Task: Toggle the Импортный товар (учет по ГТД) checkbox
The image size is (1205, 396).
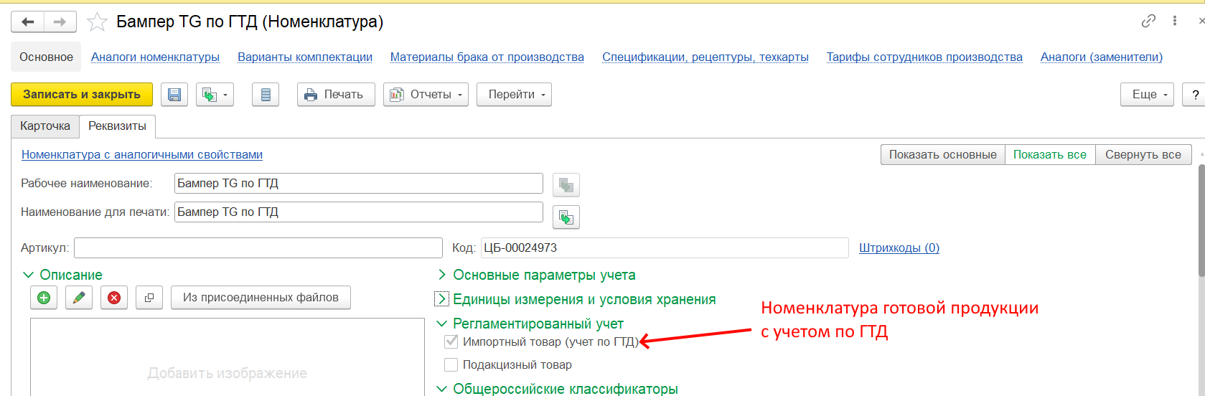Action: tap(451, 341)
